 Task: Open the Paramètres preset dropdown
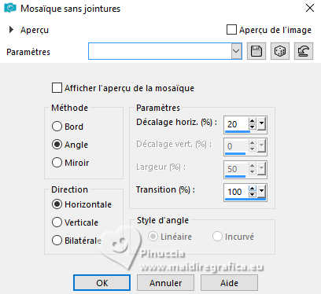pos(236,51)
